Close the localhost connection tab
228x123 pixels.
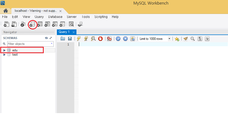[x=61, y=11]
